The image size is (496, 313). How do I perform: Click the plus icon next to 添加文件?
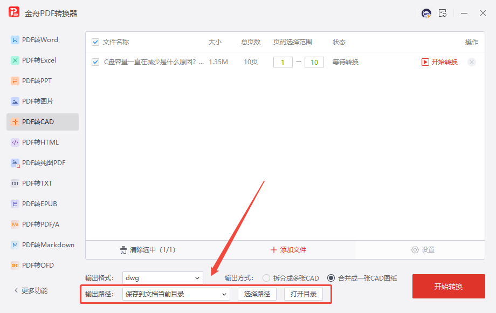274,250
